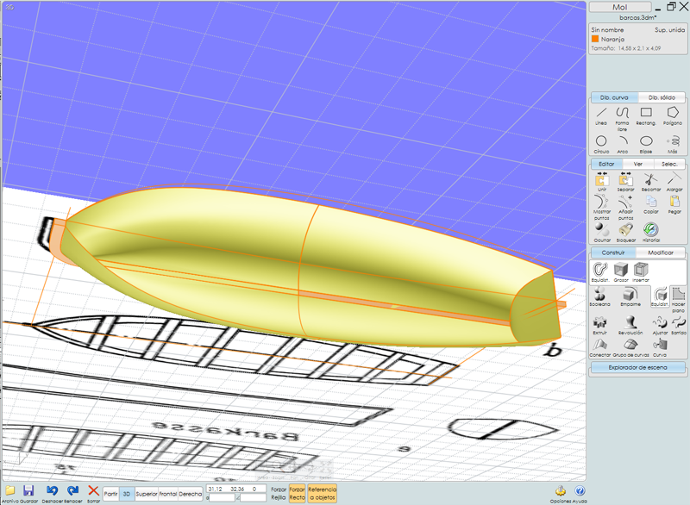Viewport: 690px width, 505px height.
Task: Click the Deshacer undo arrow
Action: [x=53, y=490]
